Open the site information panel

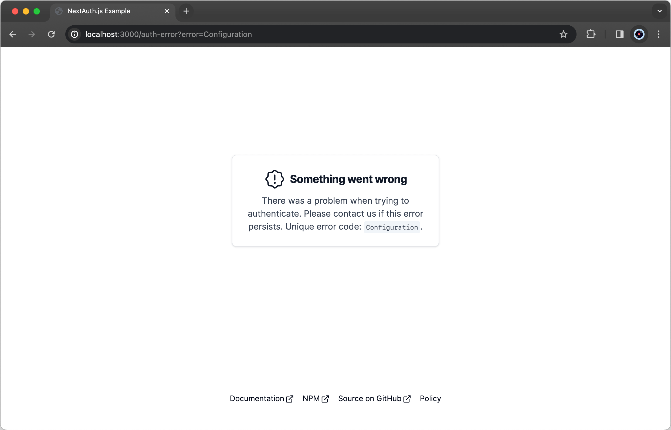74,34
